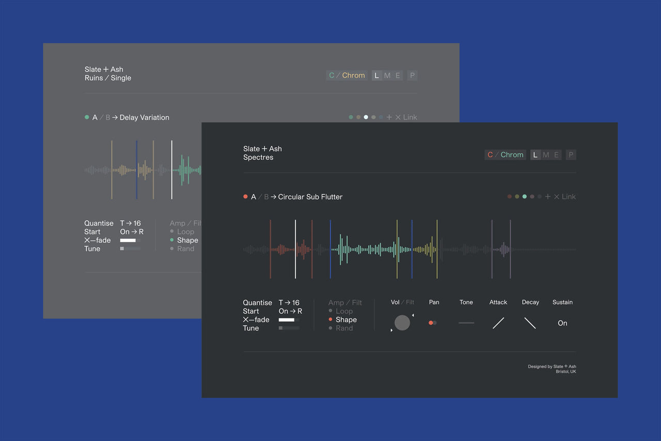Click the Tone flat line control
Viewport: 661px width, 441px height.
[x=466, y=323]
